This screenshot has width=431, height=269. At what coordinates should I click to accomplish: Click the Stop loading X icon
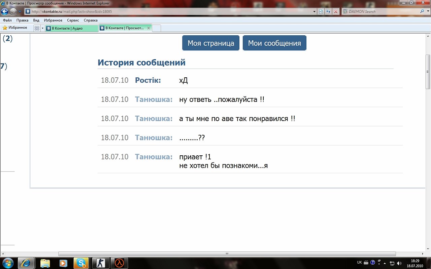point(336,11)
